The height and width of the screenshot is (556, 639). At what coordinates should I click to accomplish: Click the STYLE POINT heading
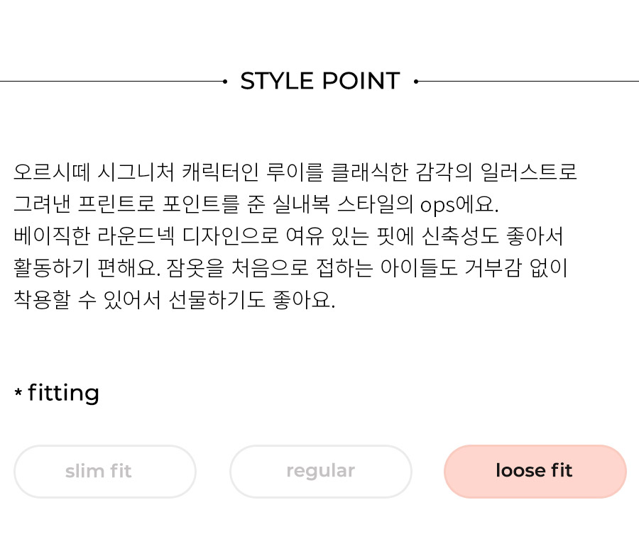[320, 81]
